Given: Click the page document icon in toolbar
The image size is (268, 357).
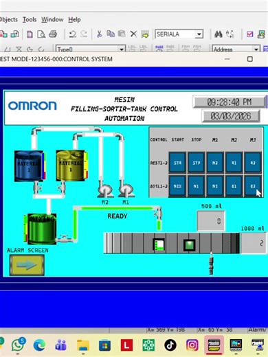Looking at the screenshot, I should (30, 34).
